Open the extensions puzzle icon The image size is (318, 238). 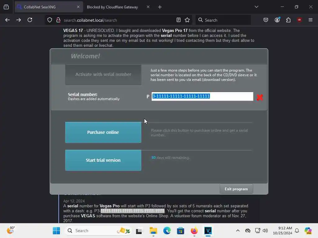[x=288, y=20]
